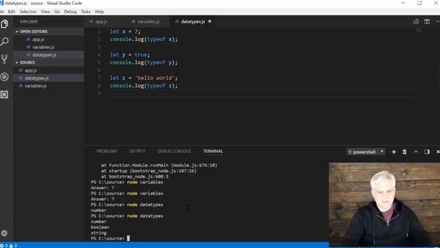Open changes icon in editor toolbar
440x248 pixels.
pyautogui.click(x=416, y=21)
